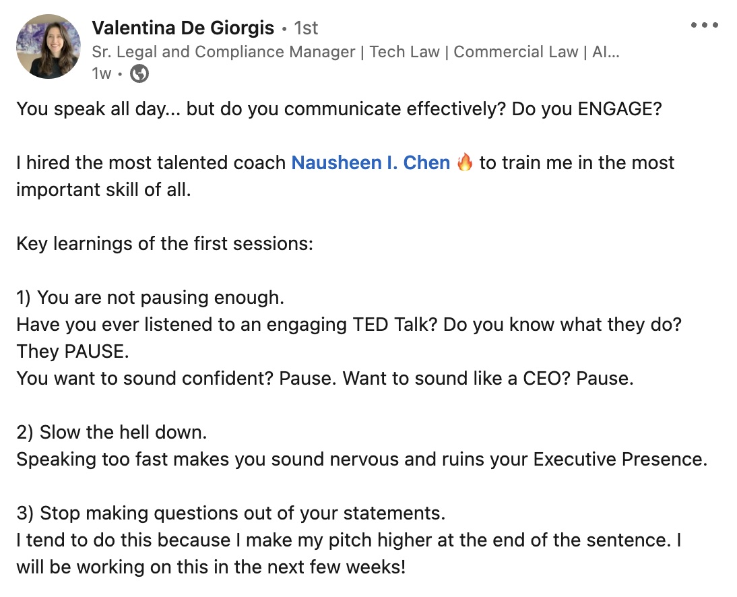Viewport: 737px width, 597px height.
Task: Click the line ending Do you ENGAGE?
Action: (339, 109)
